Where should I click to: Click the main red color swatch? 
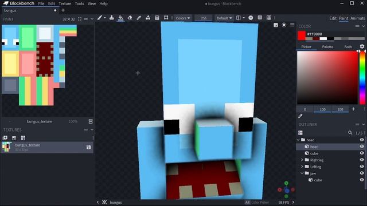point(302,35)
